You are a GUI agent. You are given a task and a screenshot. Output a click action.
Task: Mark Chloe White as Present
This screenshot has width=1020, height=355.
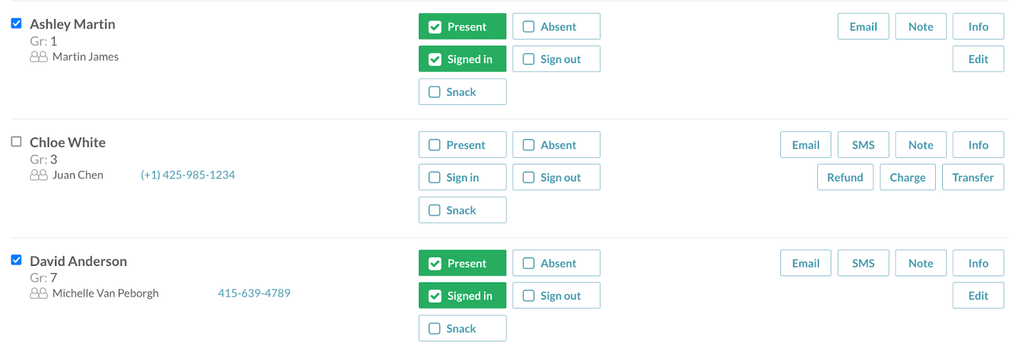462,145
